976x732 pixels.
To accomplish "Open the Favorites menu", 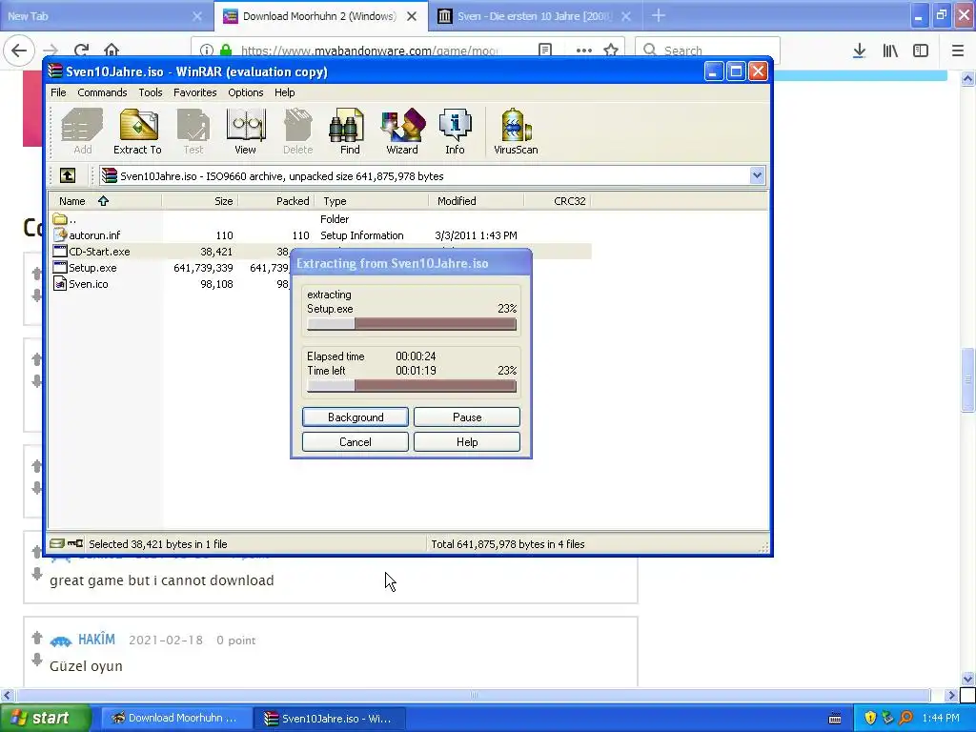I will [x=194, y=92].
